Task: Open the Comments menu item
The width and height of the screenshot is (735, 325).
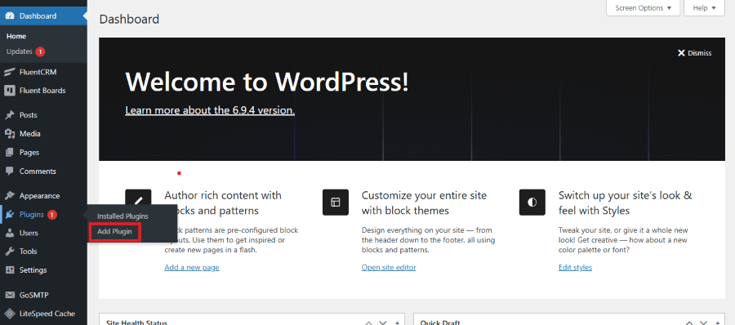Action: click(x=38, y=171)
